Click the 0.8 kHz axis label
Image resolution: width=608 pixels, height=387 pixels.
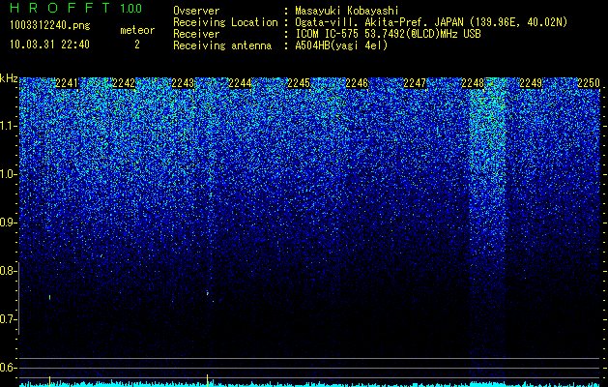(8, 271)
